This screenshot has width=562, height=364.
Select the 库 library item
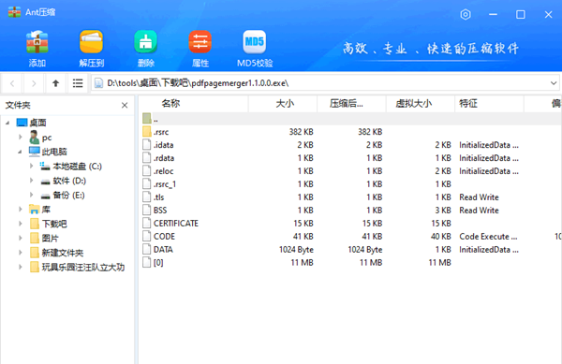click(39, 210)
